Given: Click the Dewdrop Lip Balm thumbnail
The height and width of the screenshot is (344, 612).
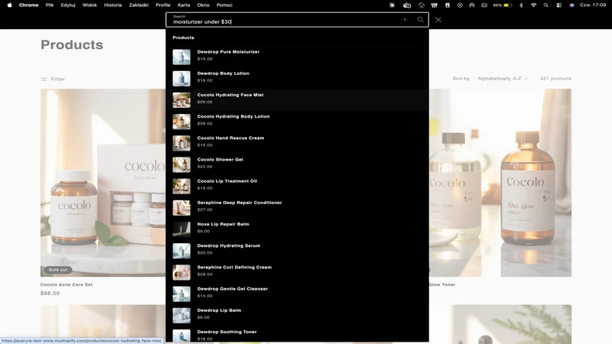Looking at the screenshot, I should [181, 316].
